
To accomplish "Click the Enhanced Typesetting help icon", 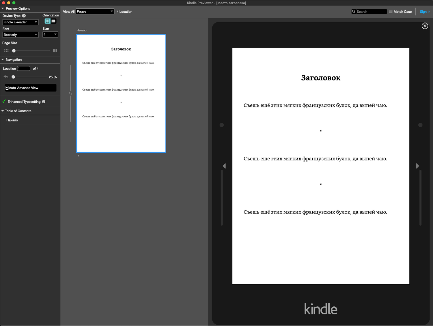I will tap(44, 102).
